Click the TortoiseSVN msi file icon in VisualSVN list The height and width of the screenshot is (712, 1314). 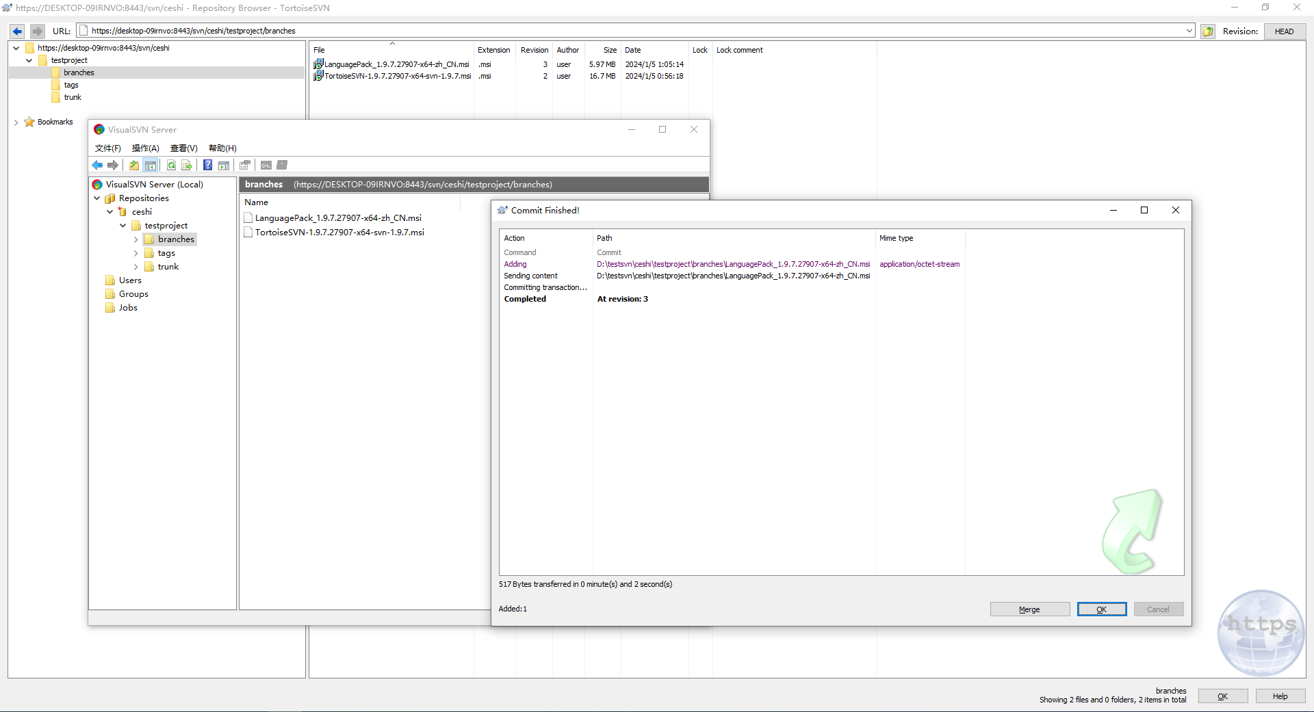(x=248, y=233)
